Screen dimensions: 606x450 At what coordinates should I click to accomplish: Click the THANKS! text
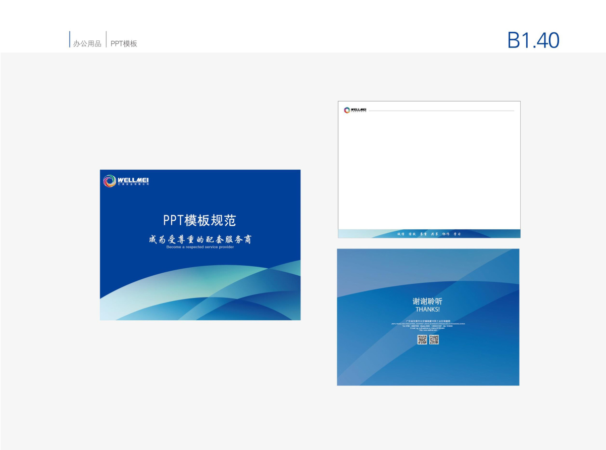[427, 309]
